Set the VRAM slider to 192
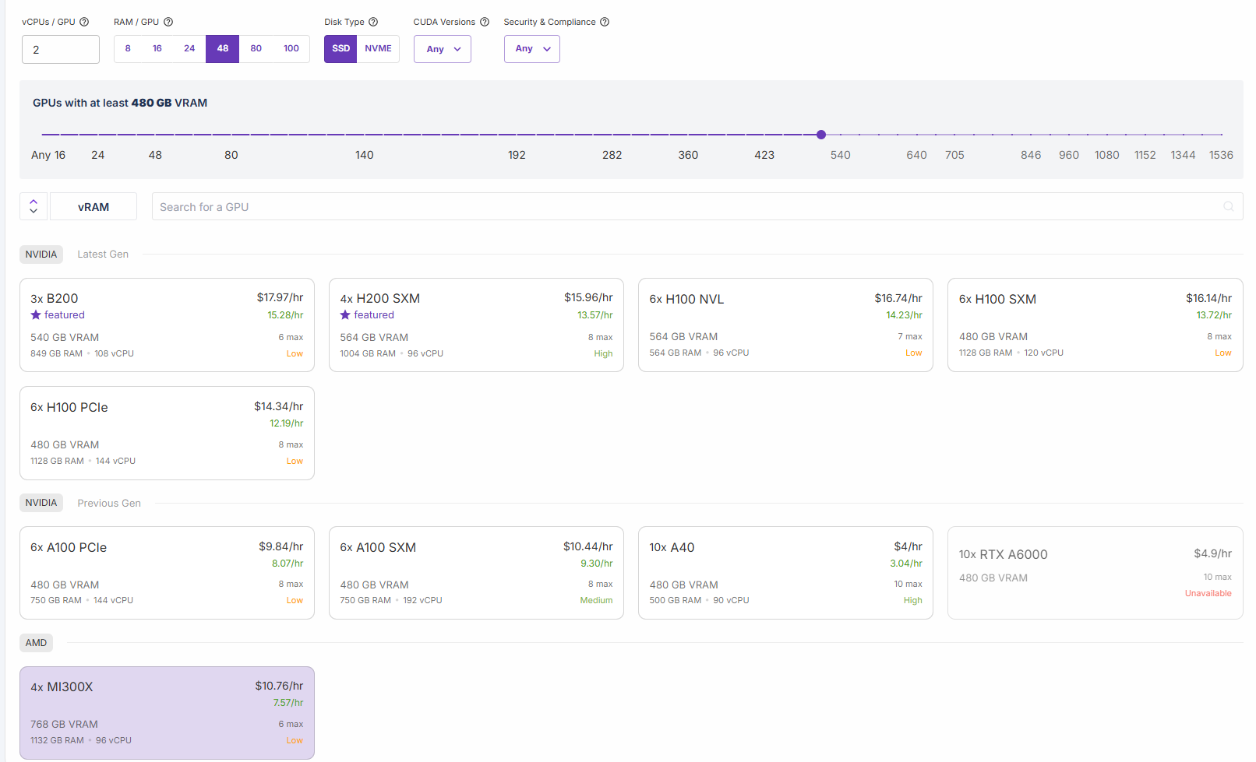Screen dimensions: 1256x762 click(x=517, y=135)
